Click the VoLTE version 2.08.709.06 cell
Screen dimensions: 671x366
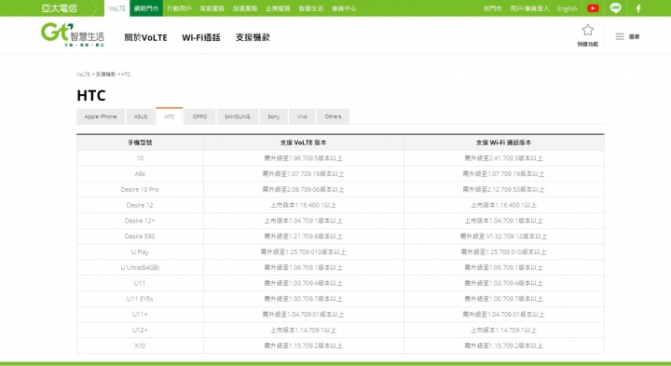(x=304, y=189)
